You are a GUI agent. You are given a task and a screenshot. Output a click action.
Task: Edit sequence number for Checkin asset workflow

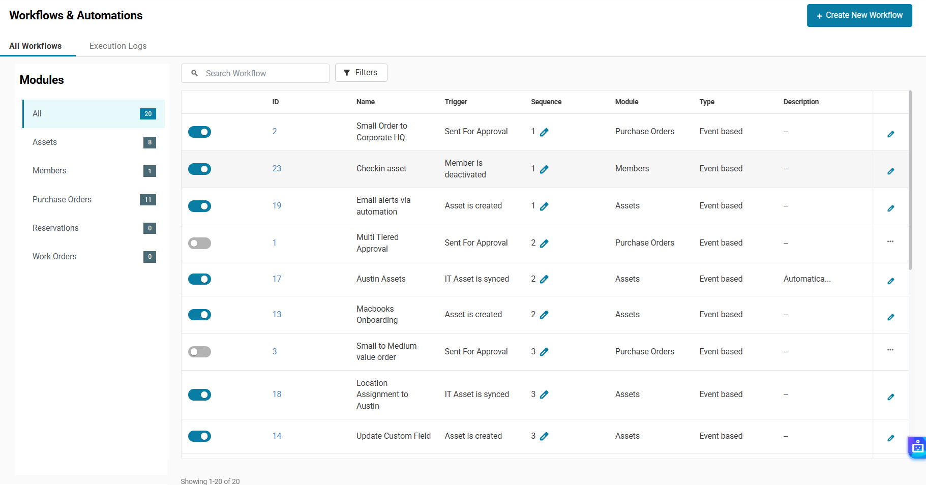pos(544,169)
